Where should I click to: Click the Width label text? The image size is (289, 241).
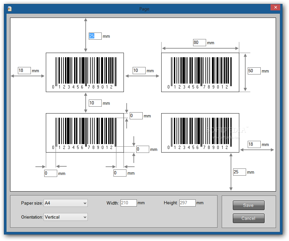112,203
